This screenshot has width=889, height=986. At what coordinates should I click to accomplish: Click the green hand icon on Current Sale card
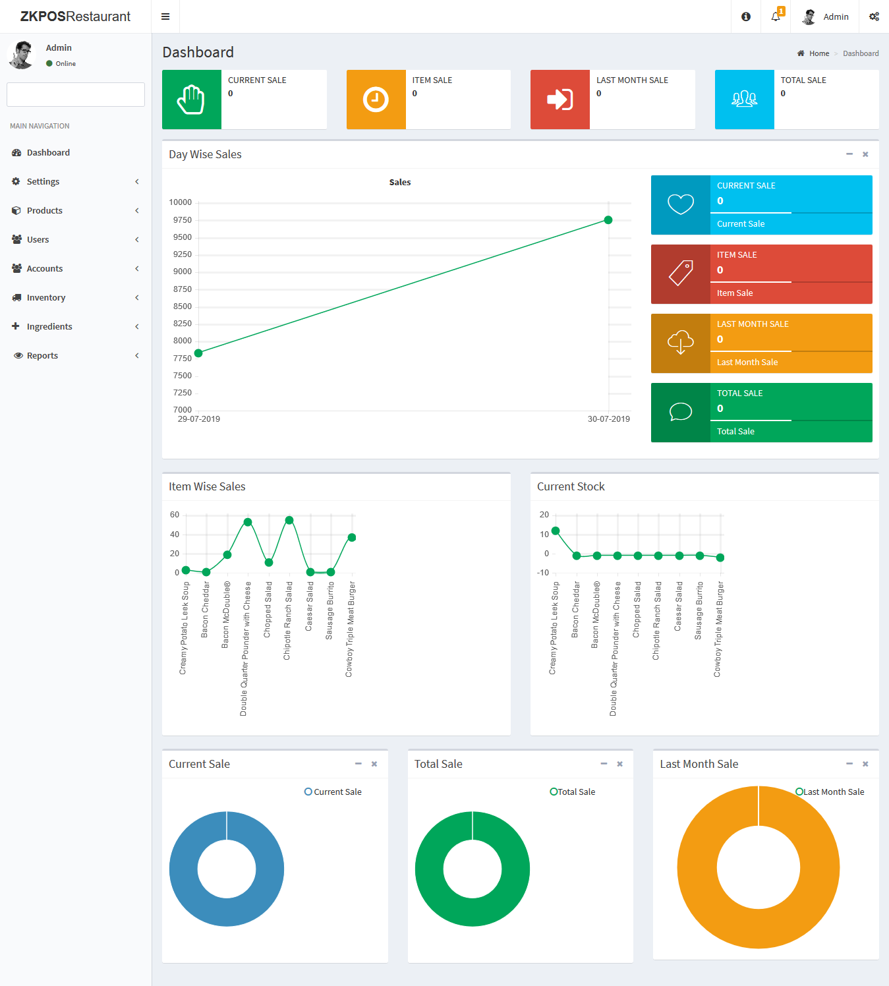191,100
